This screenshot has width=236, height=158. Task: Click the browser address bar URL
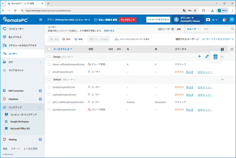point(48,11)
